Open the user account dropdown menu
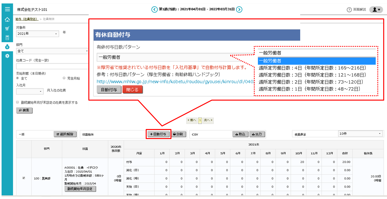 [x=376, y=10]
